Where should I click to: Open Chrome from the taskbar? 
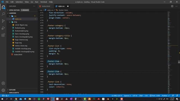[16, 99]
